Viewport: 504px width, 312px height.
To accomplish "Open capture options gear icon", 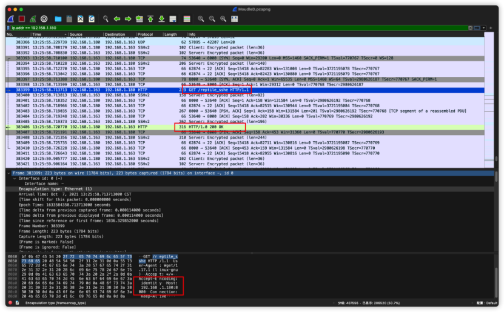I will click(x=44, y=19).
